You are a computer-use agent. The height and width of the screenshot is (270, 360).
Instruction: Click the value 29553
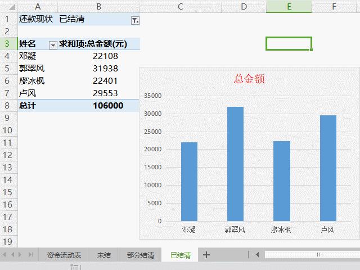tap(105, 93)
